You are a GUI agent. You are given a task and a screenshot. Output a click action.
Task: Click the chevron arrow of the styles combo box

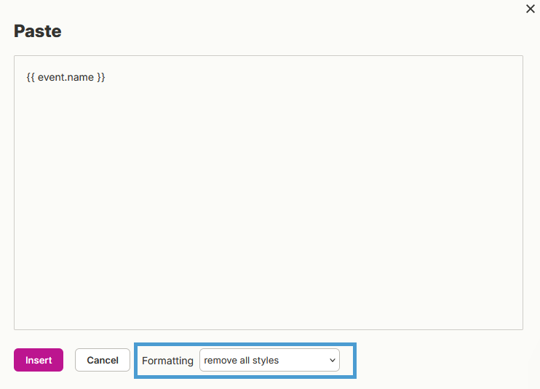pyautogui.click(x=333, y=361)
